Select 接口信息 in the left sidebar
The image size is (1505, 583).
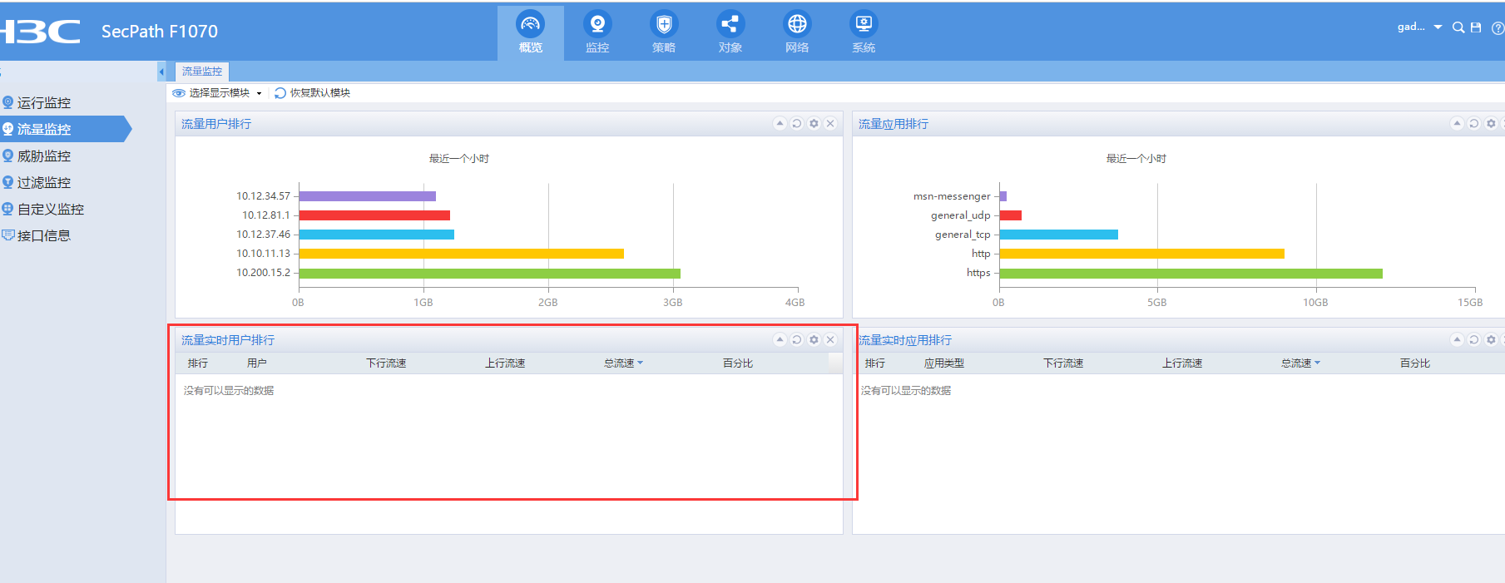click(x=43, y=236)
